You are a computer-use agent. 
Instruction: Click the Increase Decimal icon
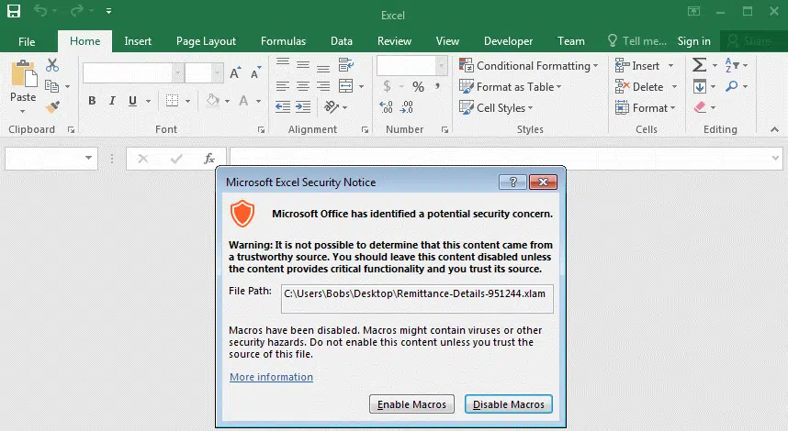386,106
